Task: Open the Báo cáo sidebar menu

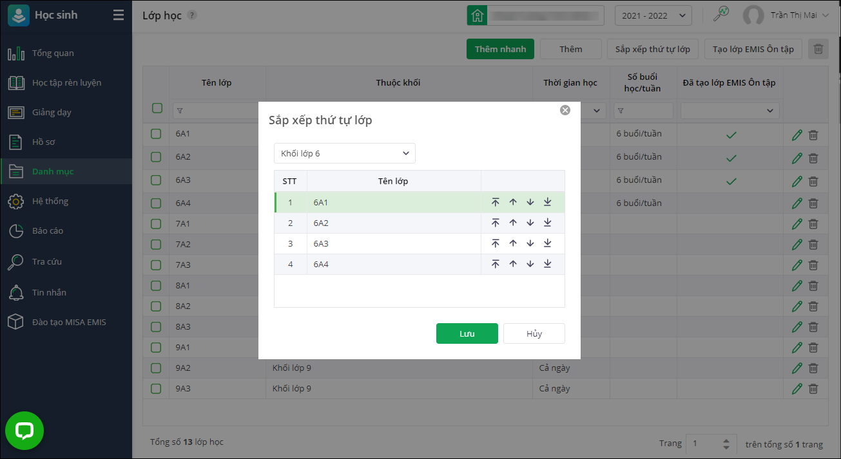Action: [x=48, y=231]
